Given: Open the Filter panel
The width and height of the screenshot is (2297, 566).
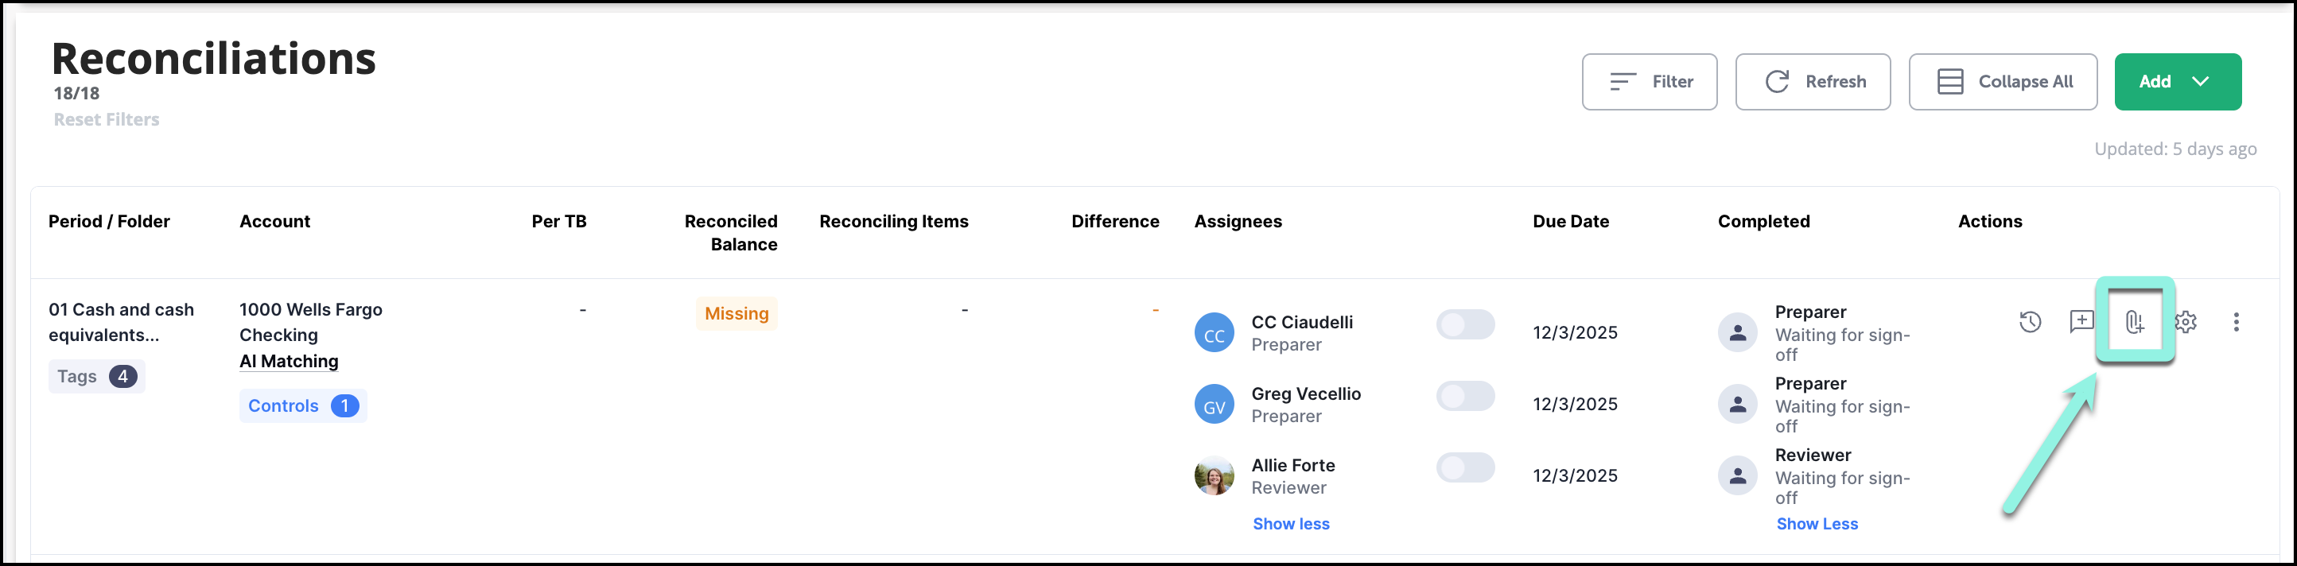Looking at the screenshot, I should coord(1649,82).
